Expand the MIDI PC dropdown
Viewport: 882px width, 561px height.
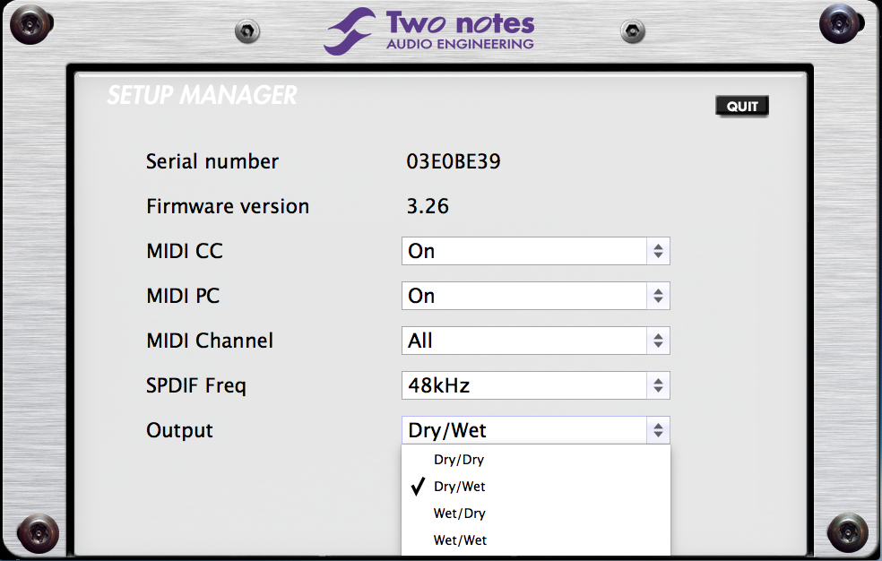click(535, 296)
